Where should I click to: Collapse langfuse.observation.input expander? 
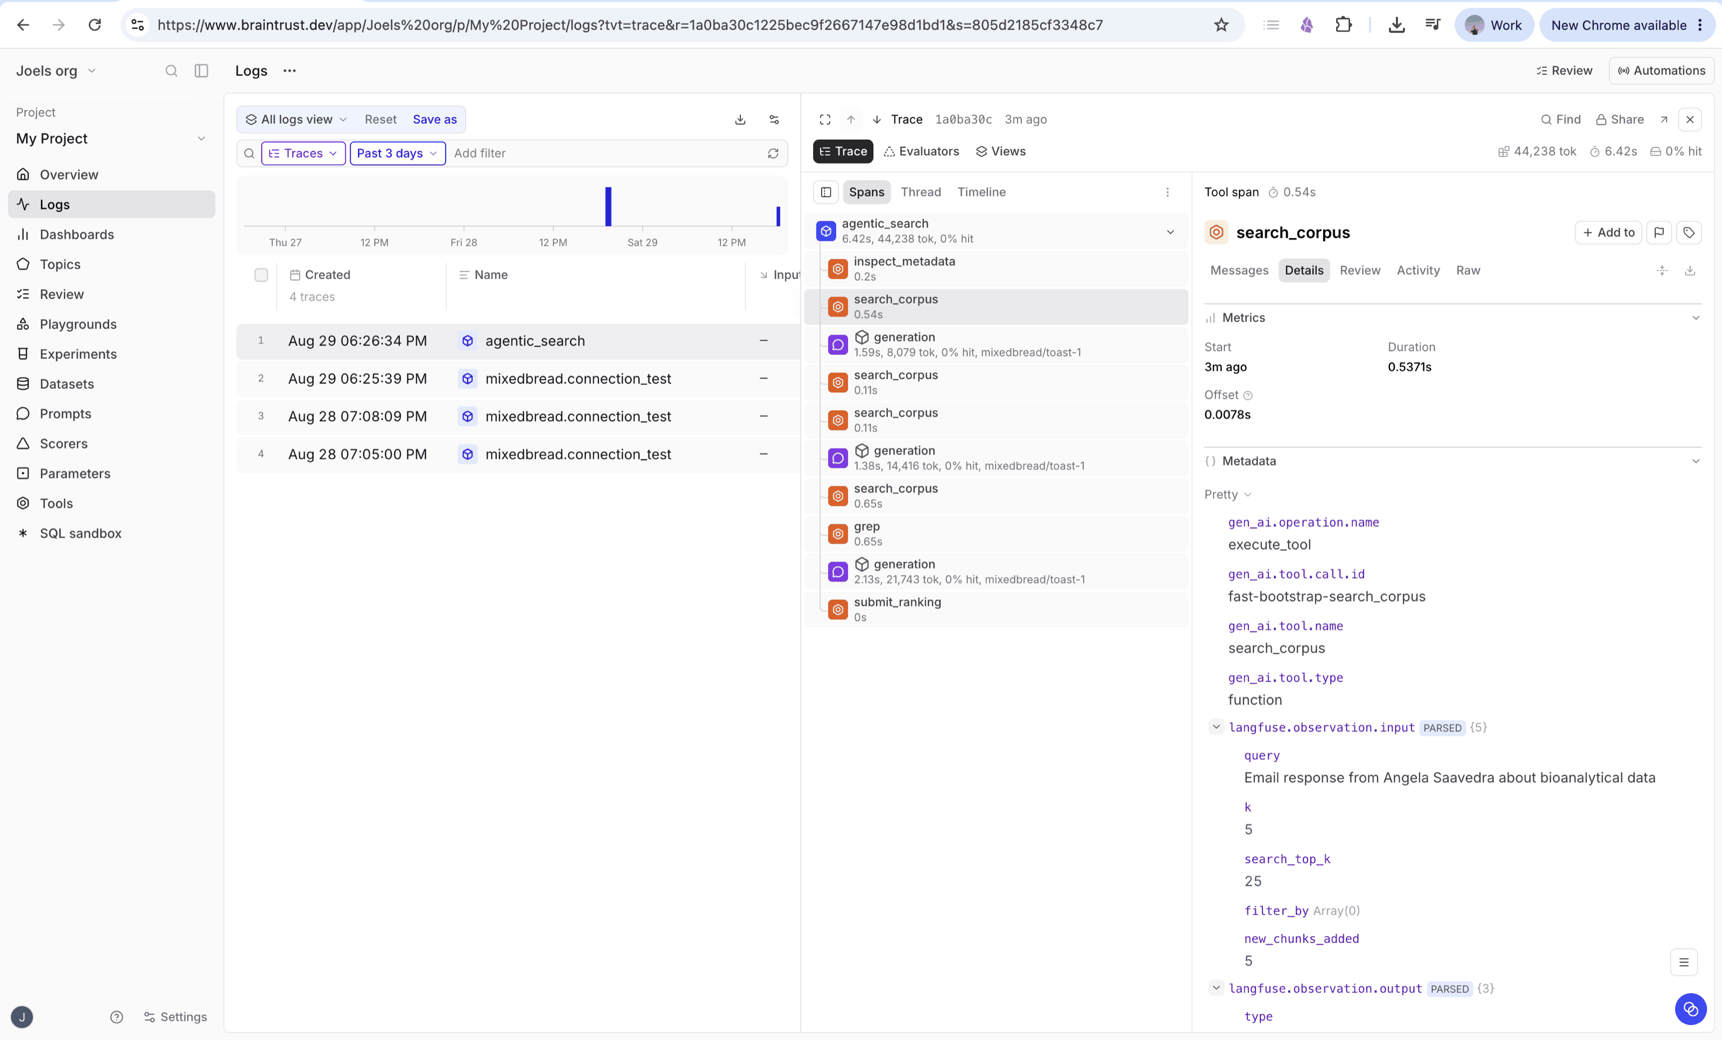[1216, 727]
